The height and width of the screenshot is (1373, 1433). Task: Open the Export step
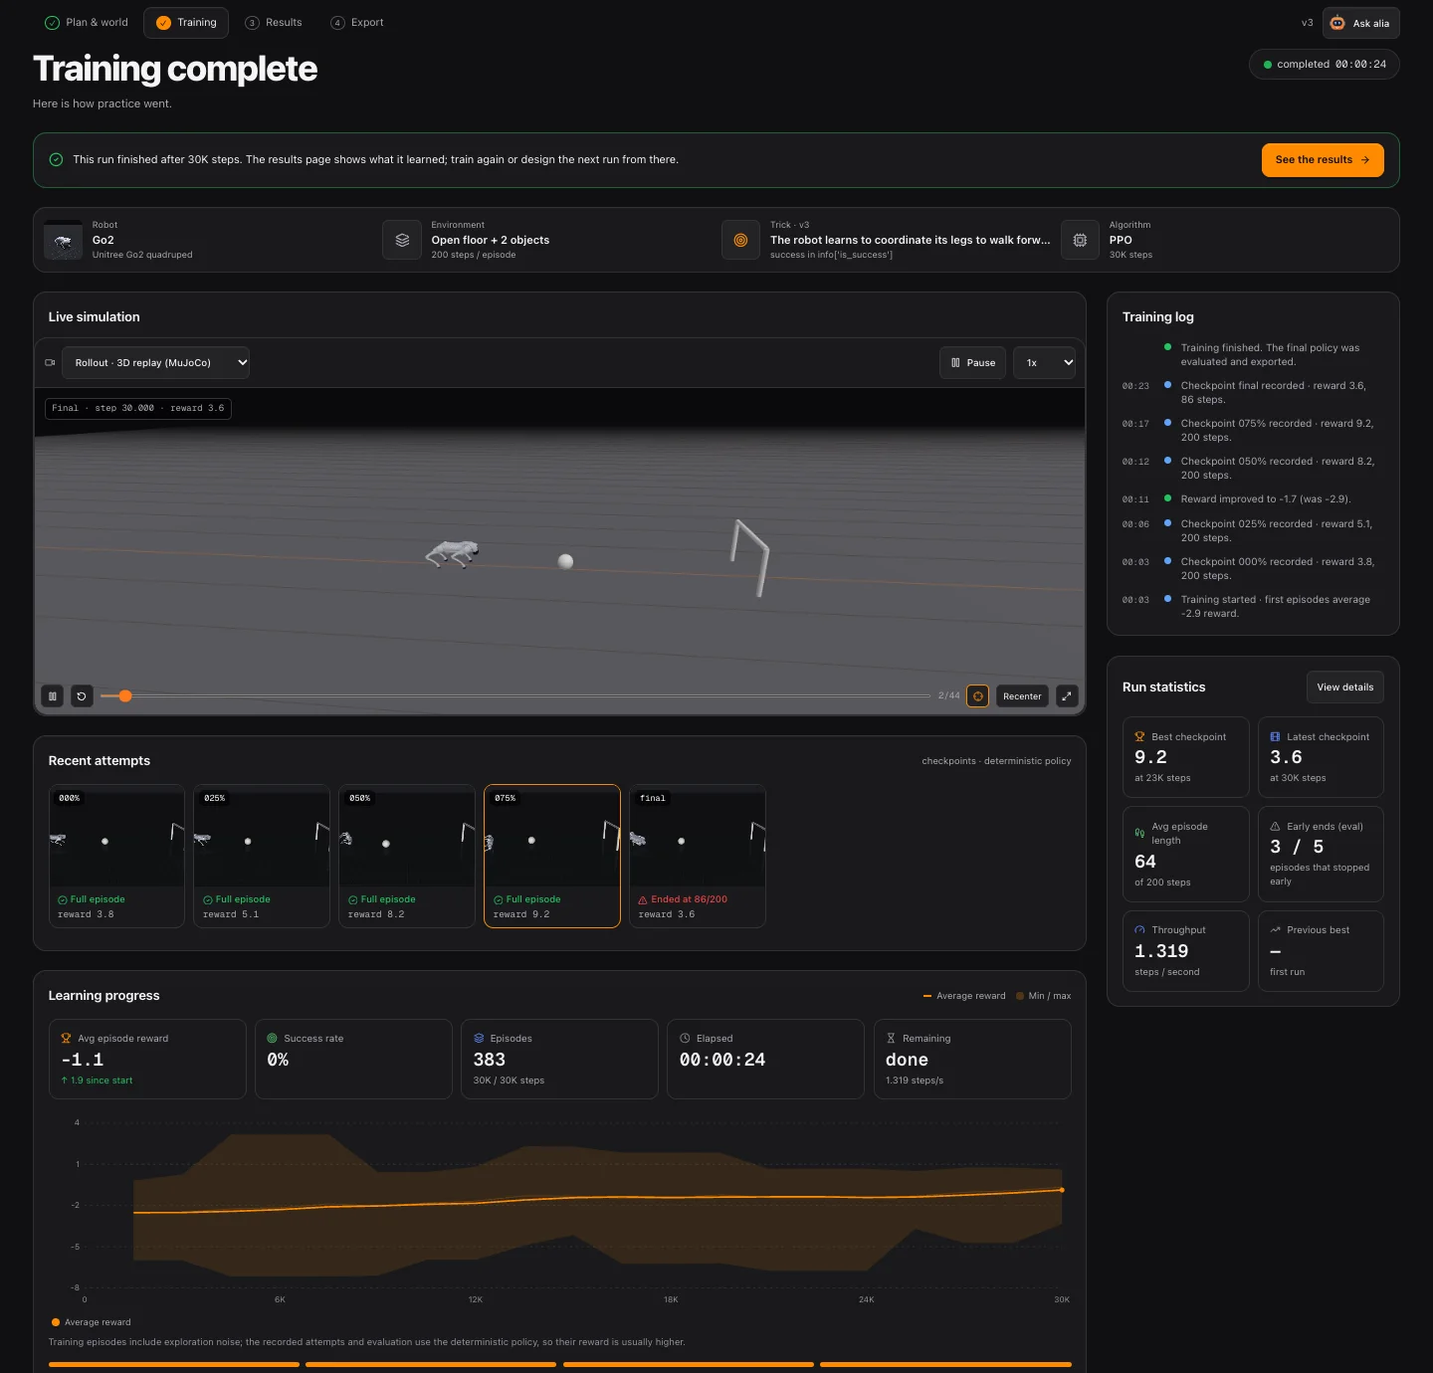tap(357, 22)
